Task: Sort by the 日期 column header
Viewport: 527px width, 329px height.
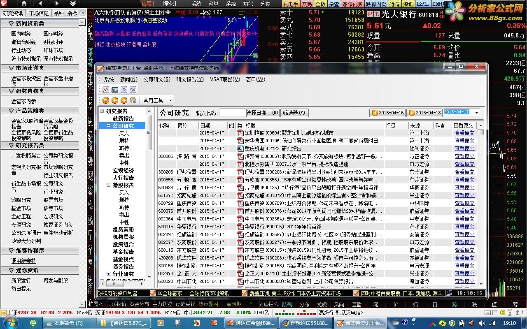Action: (x=213, y=125)
